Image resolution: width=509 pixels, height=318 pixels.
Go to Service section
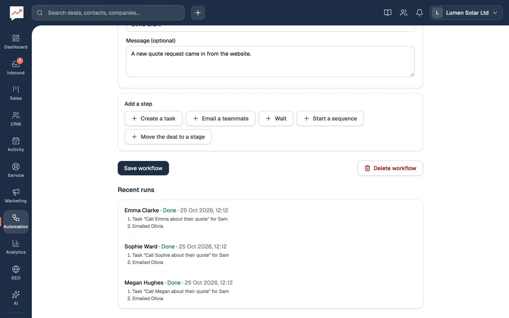point(16,170)
